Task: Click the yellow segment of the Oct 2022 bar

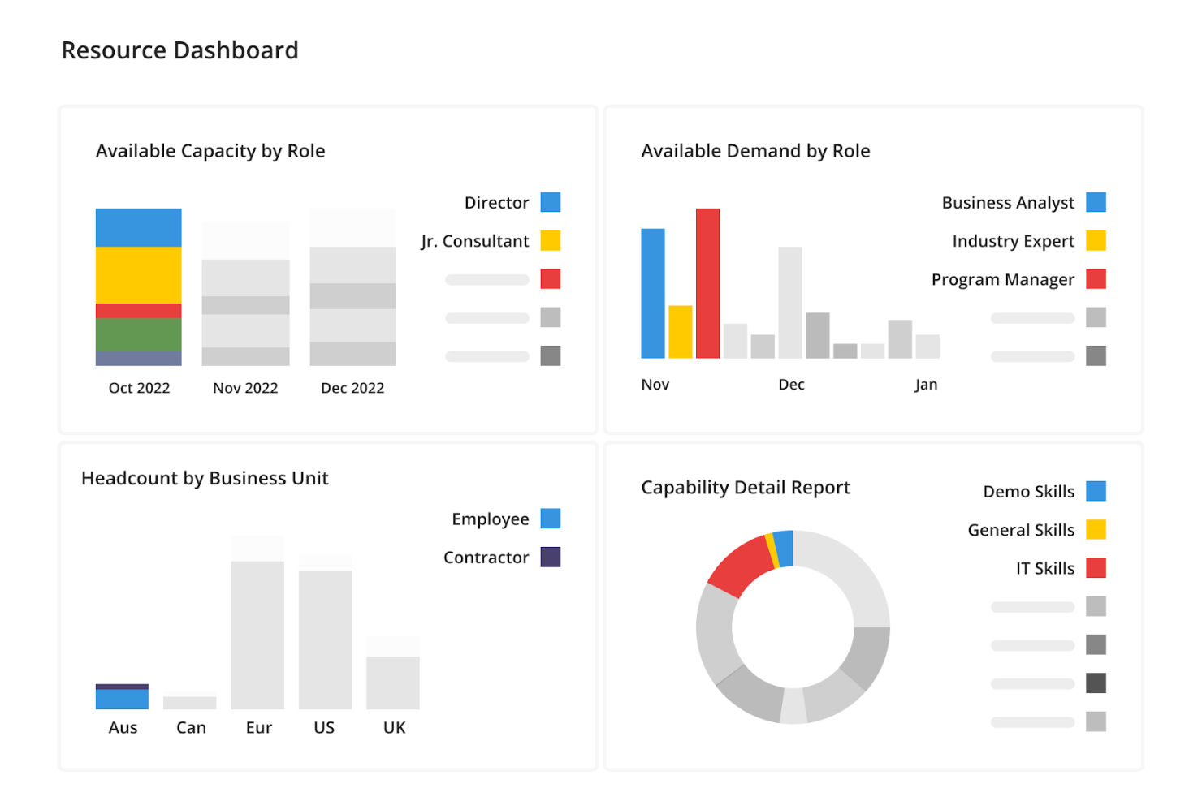Action: point(138,275)
